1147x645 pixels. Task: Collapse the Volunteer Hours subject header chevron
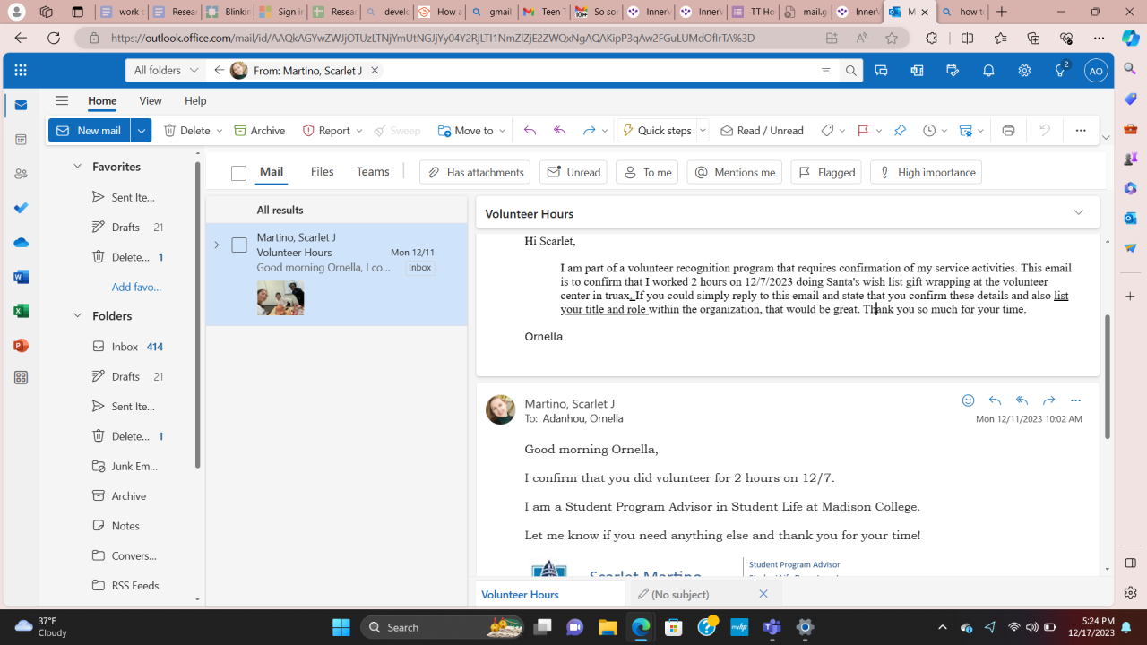1078,213
